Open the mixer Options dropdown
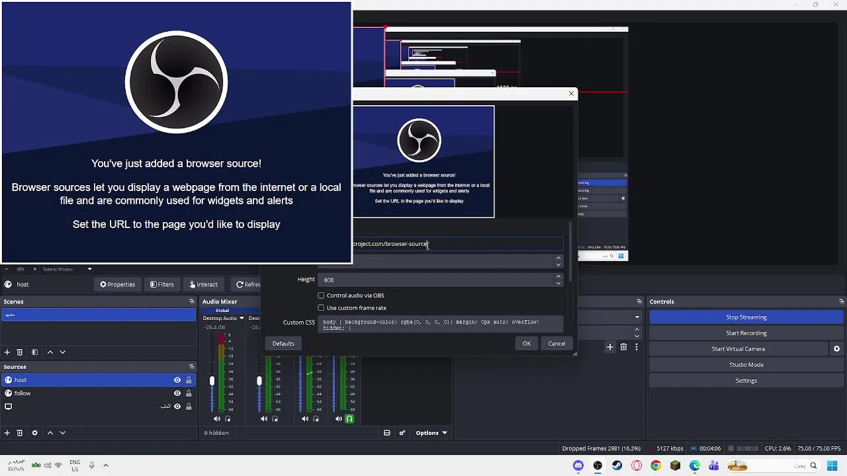The height and width of the screenshot is (476, 847). coord(431,433)
